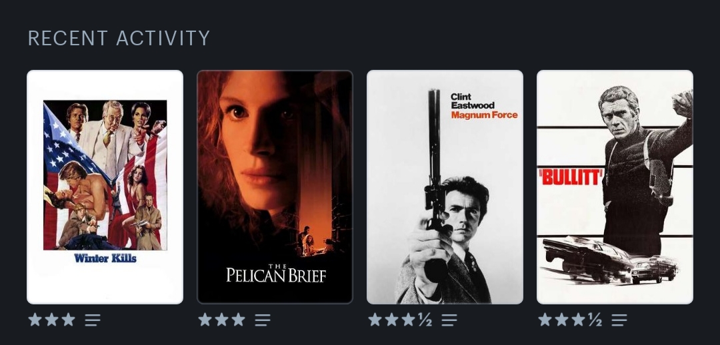The height and width of the screenshot is (345, 720).
Task: Click the Recent Activity heading
Action: (119, 38)
